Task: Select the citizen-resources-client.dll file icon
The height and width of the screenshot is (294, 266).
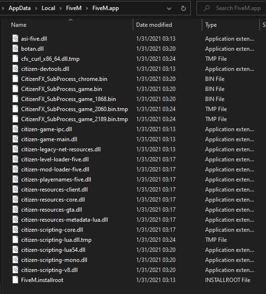Action: [x=15, y=189]
